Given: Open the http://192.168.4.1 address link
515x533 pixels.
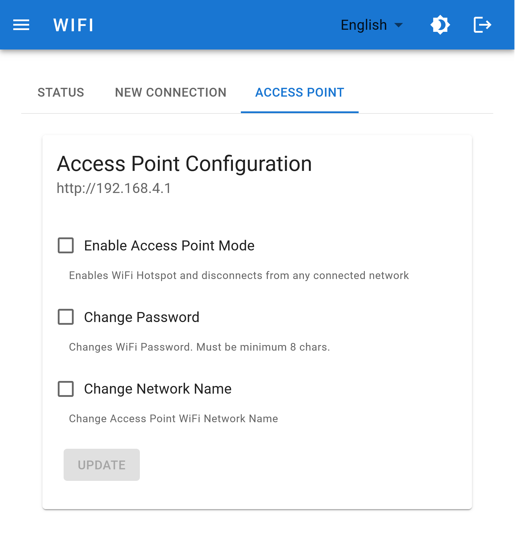Looking at the screenshot, I should pyautogui.click(x=114, y=188).
